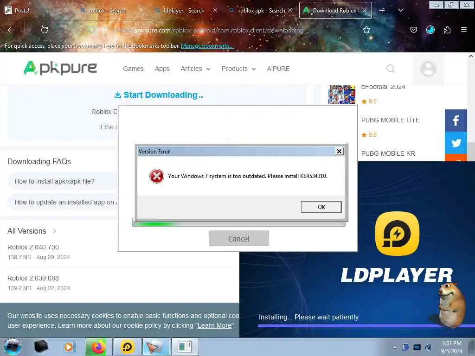Screen dimensions: 475x356
Task: Open the black box taskbar icon
Action: pyautogui.click(x=41, y=347)
